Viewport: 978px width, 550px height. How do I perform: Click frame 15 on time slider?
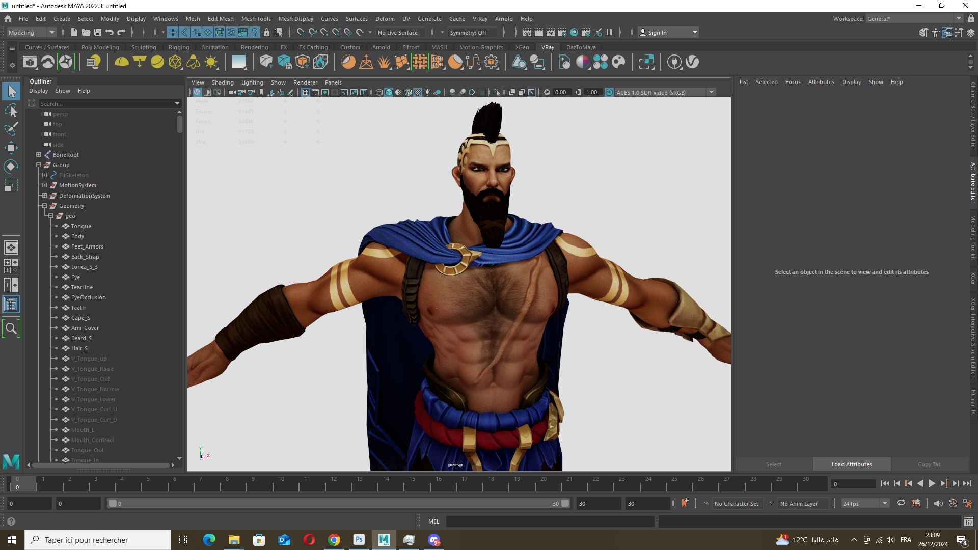[412, 482]
